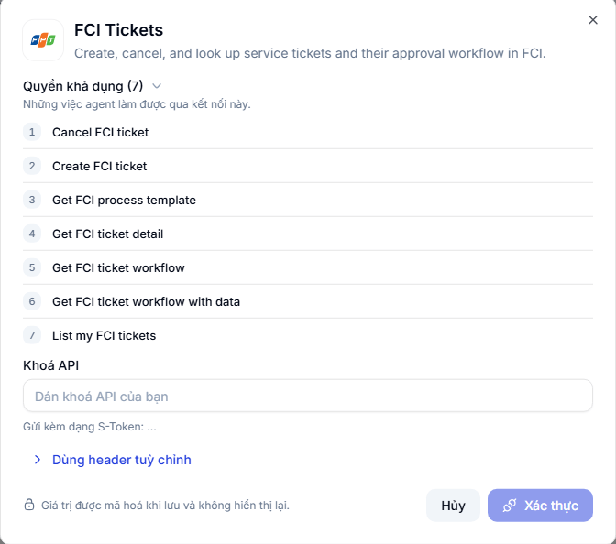
Task: Click the Hủy button
Action: pyautogui.click(x=453, y=506)
